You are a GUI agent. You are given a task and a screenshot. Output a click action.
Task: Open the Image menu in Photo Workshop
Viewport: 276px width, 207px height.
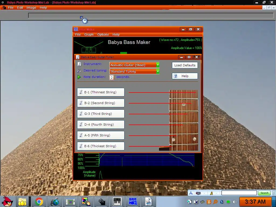[31, 8]
